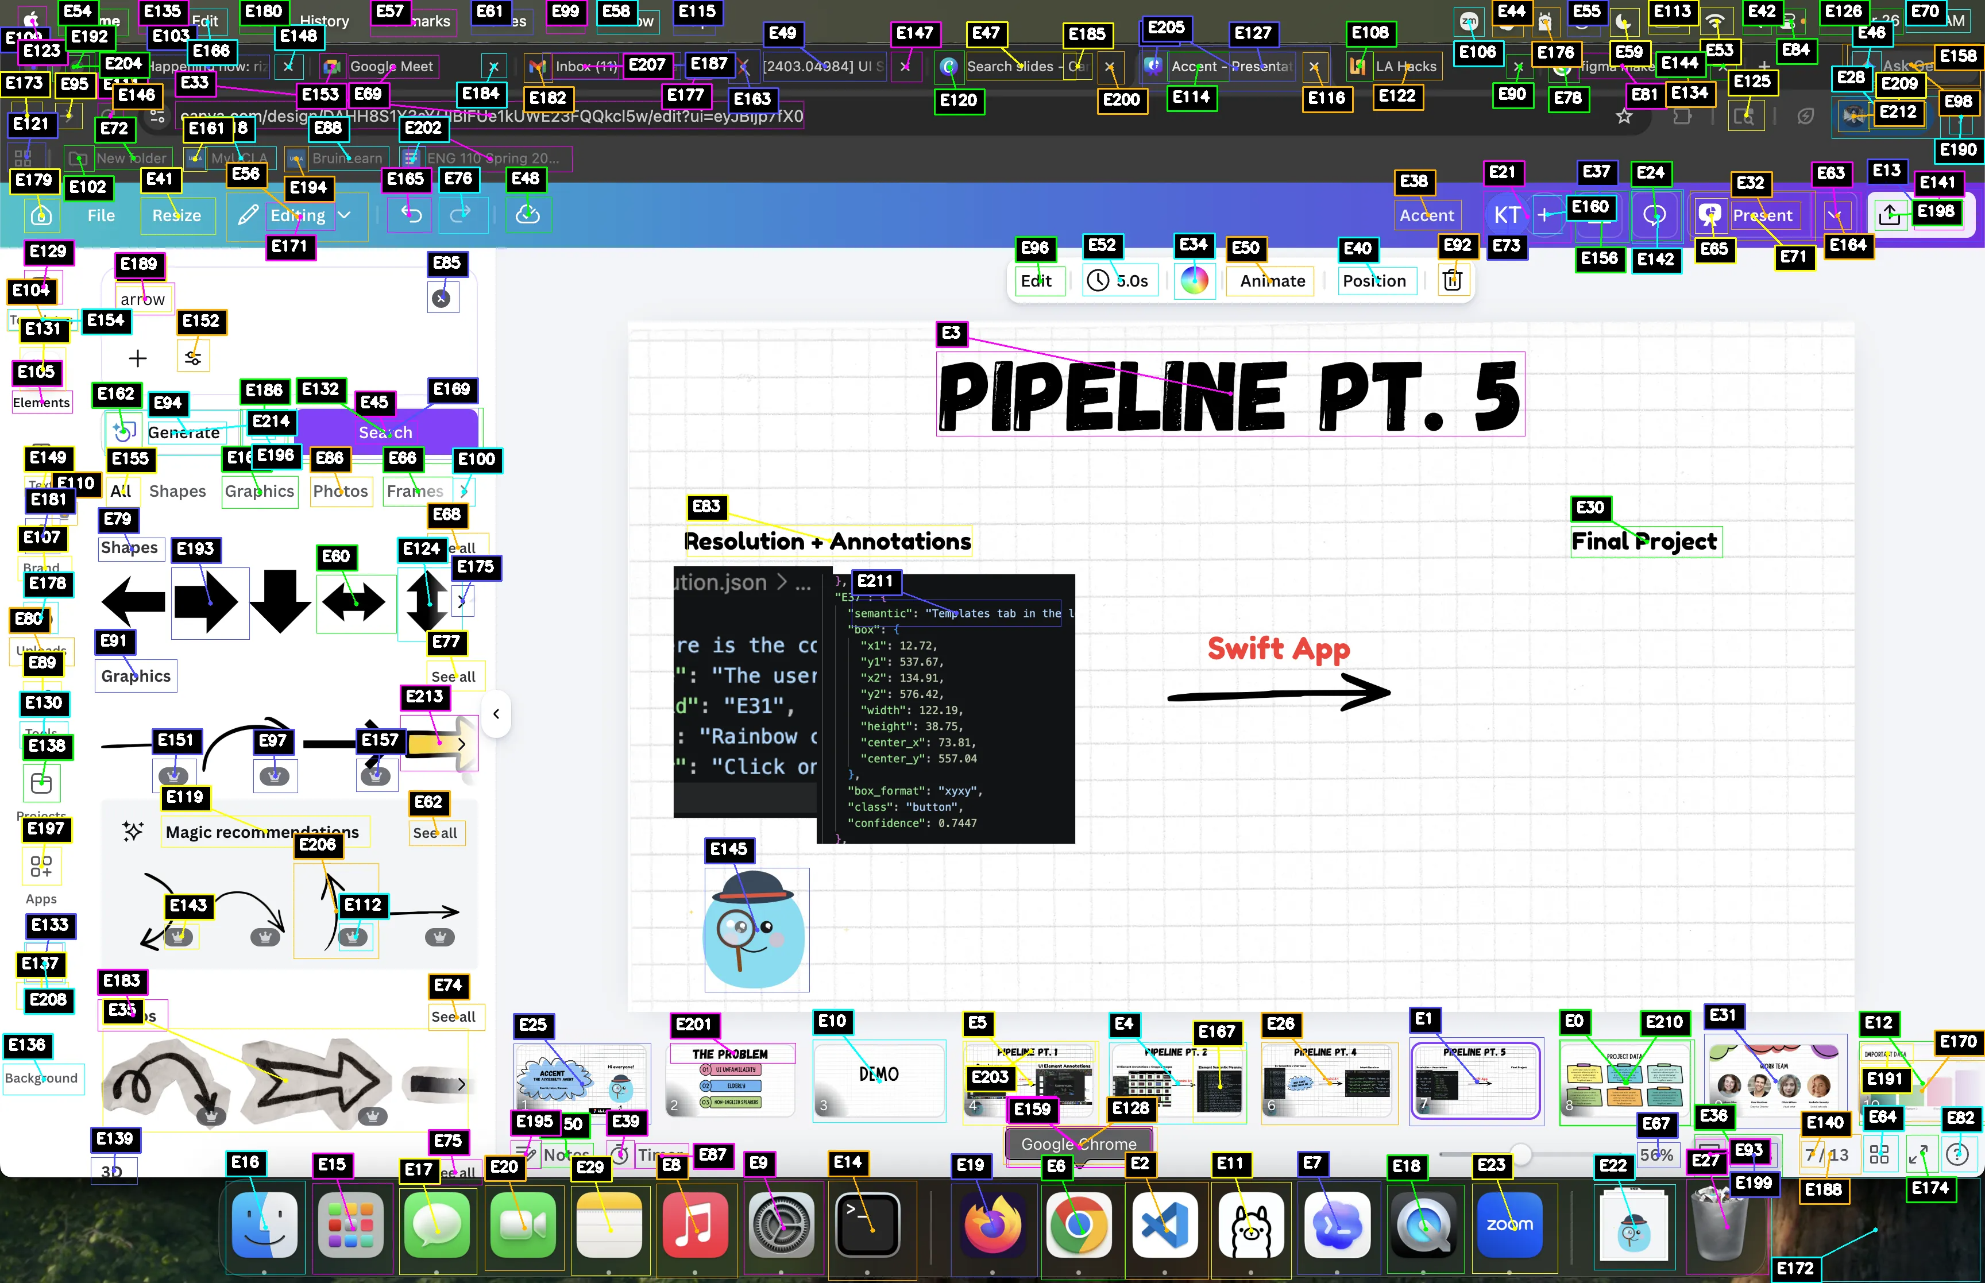Click the undo arrow in Canva toolbar
The height and width of the screenshot is (1283, 1985).
(x=411, y=215)
